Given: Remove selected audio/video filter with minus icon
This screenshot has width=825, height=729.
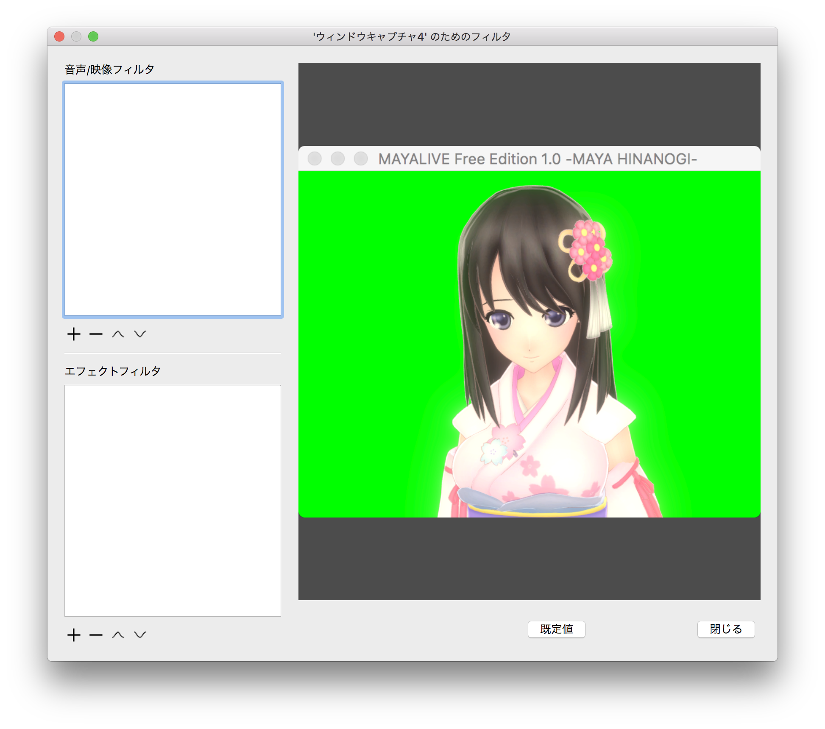Looking at the screenshot, I should (x=96, y=334).
